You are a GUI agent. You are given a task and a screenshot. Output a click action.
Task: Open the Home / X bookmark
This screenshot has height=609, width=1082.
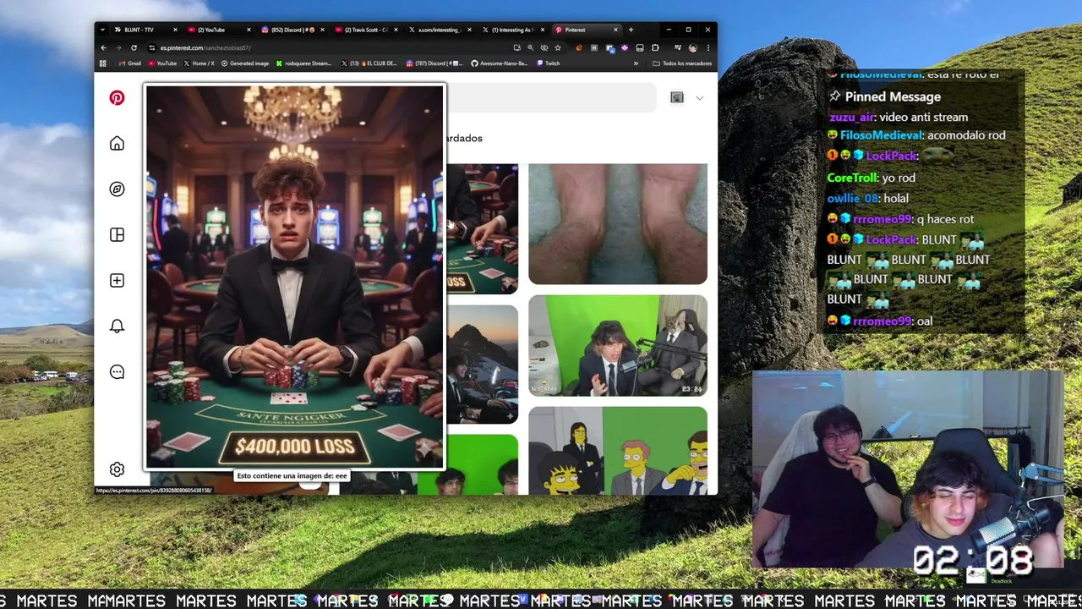(199, 63)
